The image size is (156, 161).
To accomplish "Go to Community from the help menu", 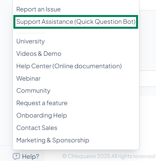I will 33,91.
